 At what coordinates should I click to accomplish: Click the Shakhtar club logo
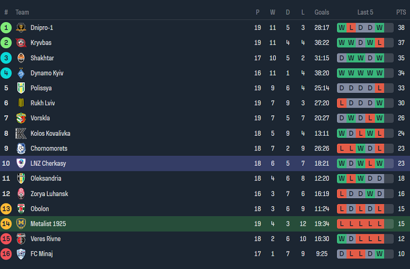[21, 58]
